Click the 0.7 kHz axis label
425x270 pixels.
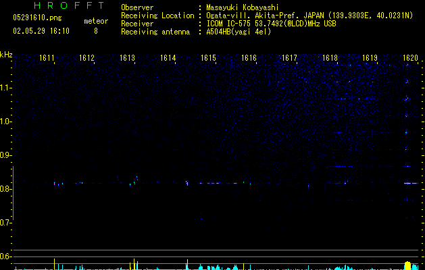[5, 223]
